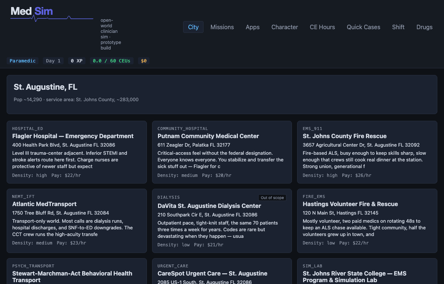The height and width of the screenshot is (284, 444).
Task: Switch to the Drugs tab
Action: coord(424,27)
